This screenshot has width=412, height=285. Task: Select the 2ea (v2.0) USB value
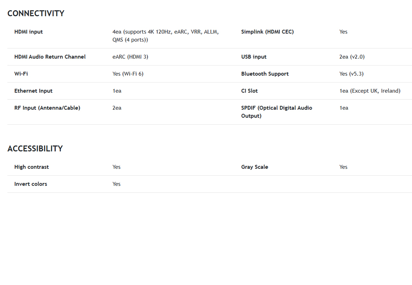(352, 57)
